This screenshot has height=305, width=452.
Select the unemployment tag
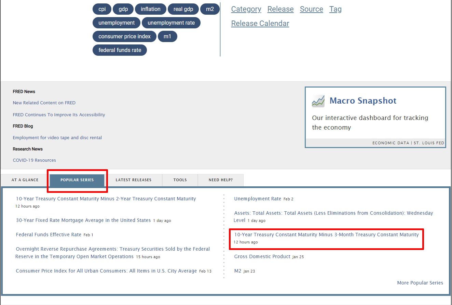click(117, 23)
